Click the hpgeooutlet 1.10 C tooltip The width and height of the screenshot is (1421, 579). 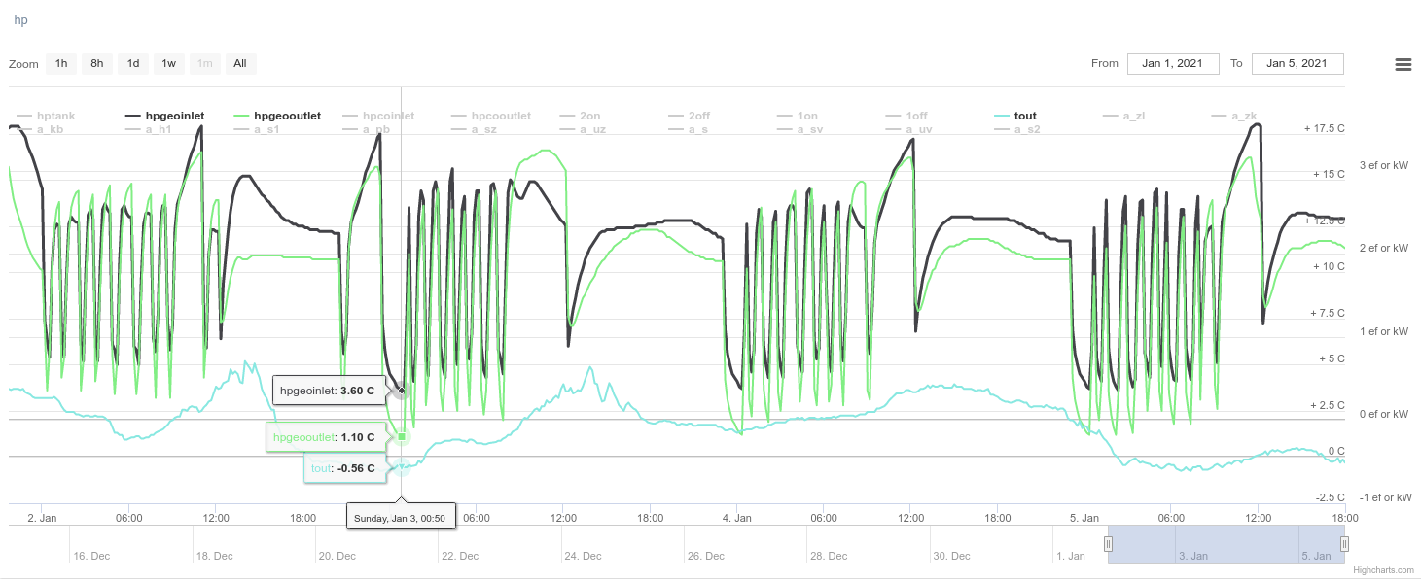tap(324, 437)
